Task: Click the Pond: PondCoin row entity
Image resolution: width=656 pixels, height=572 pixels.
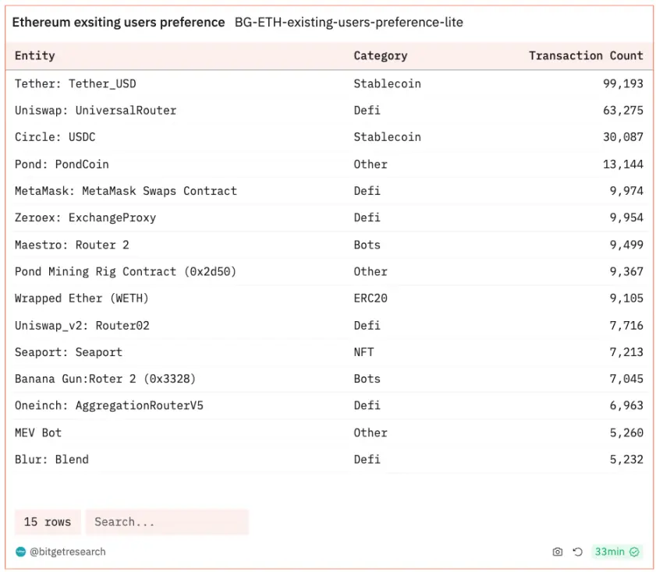Action: tap(62, 164)
